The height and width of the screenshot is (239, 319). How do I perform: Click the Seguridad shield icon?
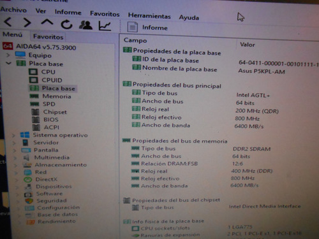click(x=29, y=201)
